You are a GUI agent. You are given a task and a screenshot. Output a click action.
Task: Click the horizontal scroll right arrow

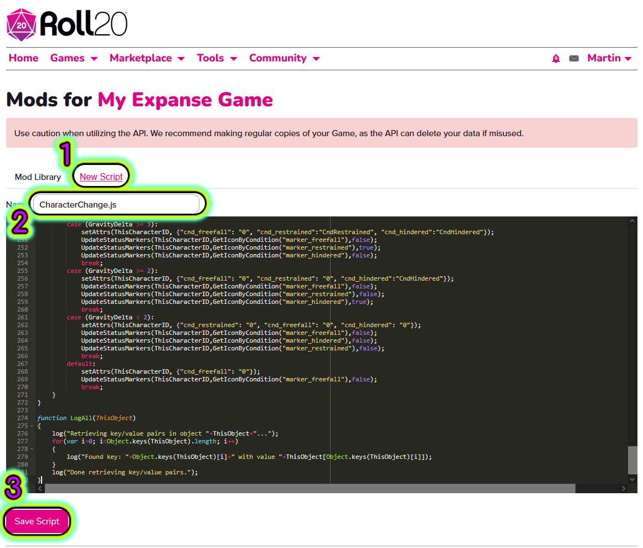click(623, 489)
